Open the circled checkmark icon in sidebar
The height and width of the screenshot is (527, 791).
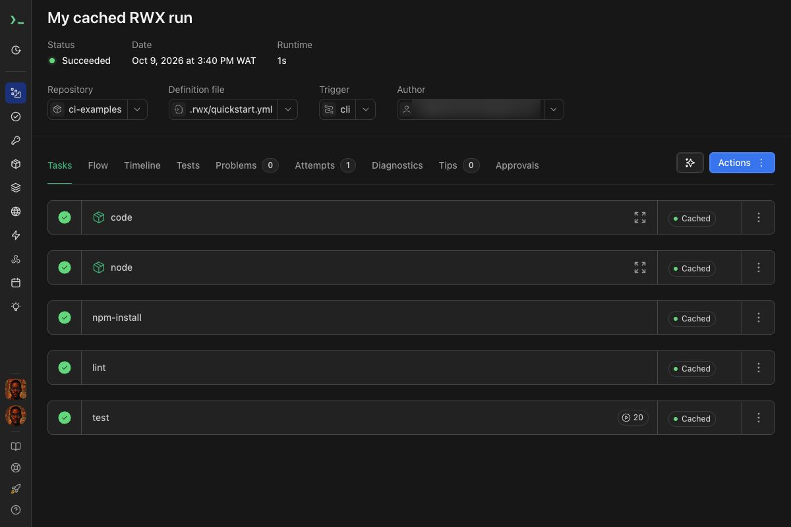16,117
